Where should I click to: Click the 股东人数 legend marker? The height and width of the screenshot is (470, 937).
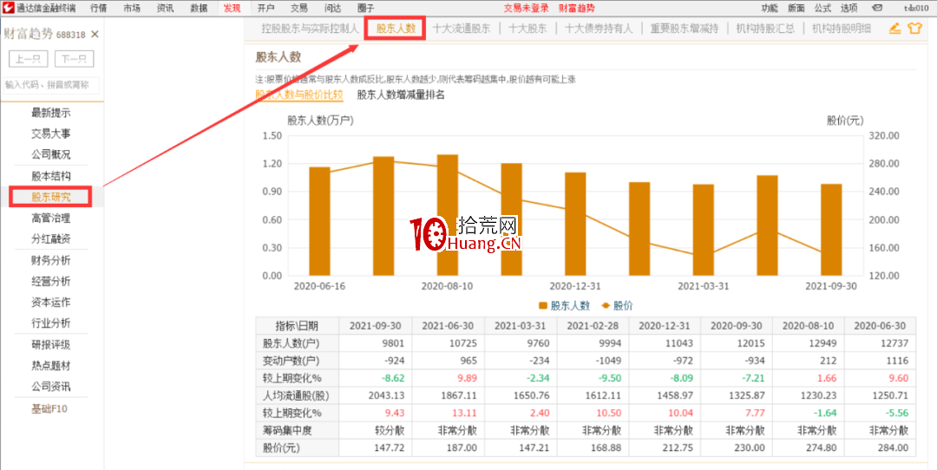(x=543, y=306)
